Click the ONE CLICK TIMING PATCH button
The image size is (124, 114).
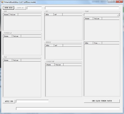click(x=102, y=101)
